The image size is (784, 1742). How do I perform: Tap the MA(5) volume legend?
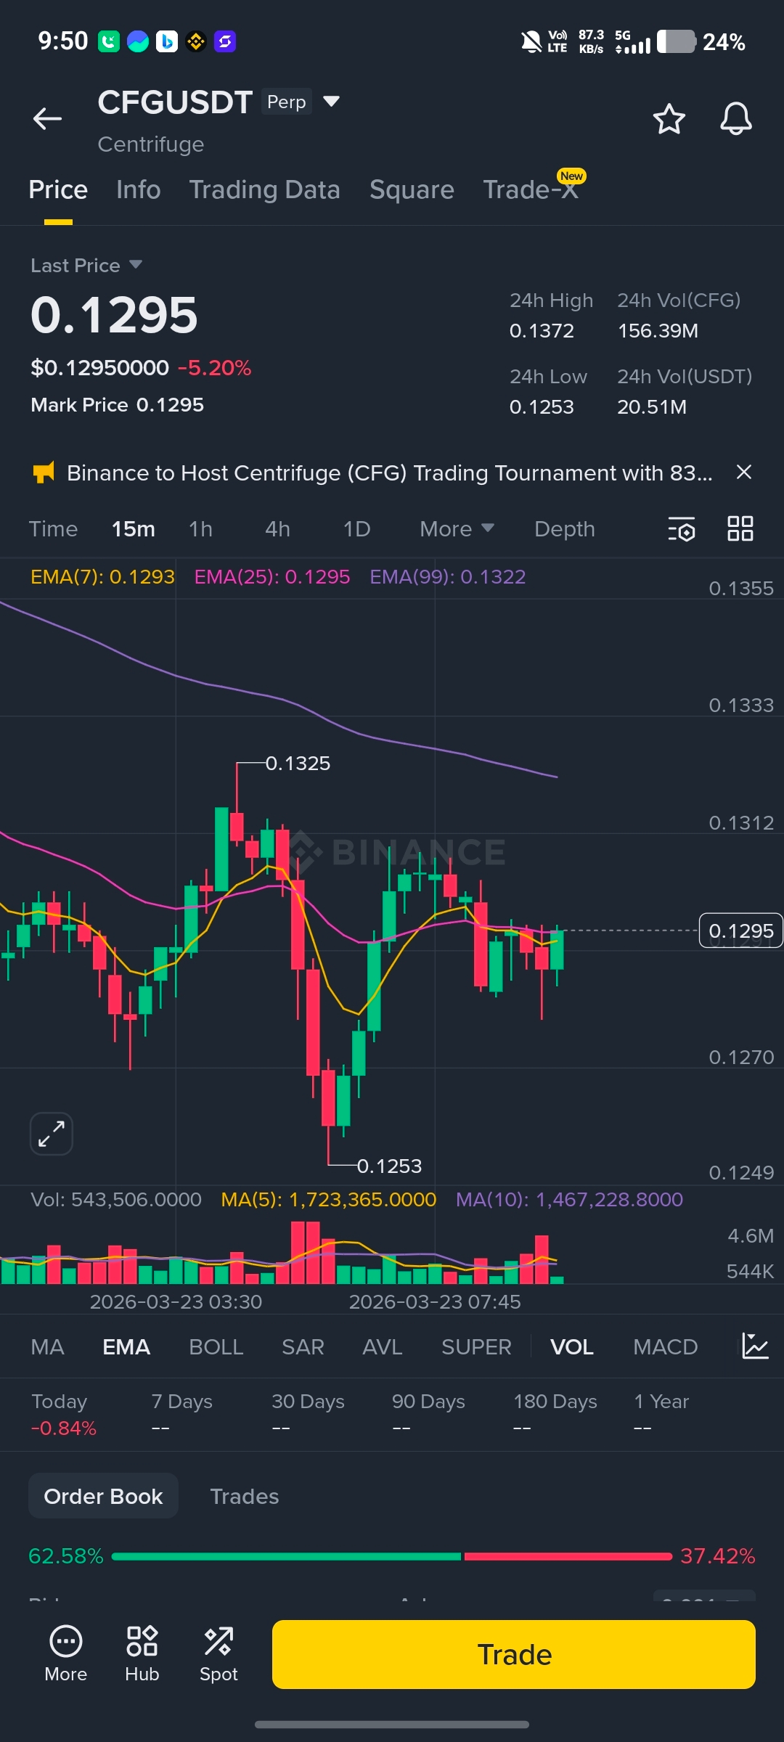click(329, 1199)
